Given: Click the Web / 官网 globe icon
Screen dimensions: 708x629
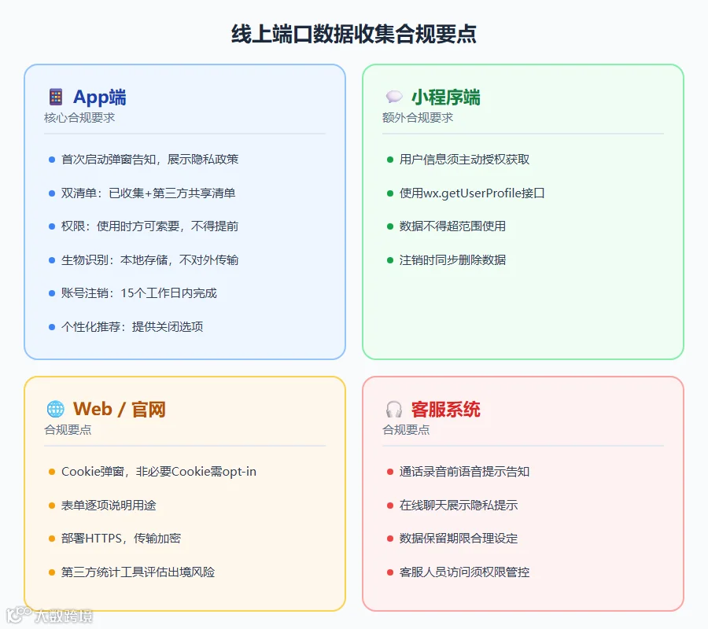Looking at the screenshot, I should click(x=56, y=409).
